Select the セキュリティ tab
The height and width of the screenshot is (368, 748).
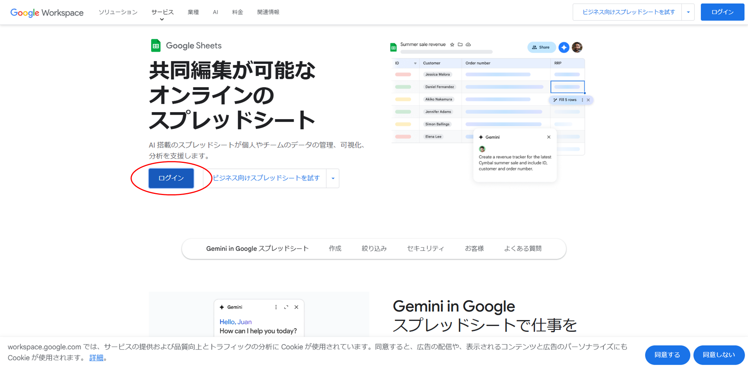pyautogui.click(x=426, y=248)
